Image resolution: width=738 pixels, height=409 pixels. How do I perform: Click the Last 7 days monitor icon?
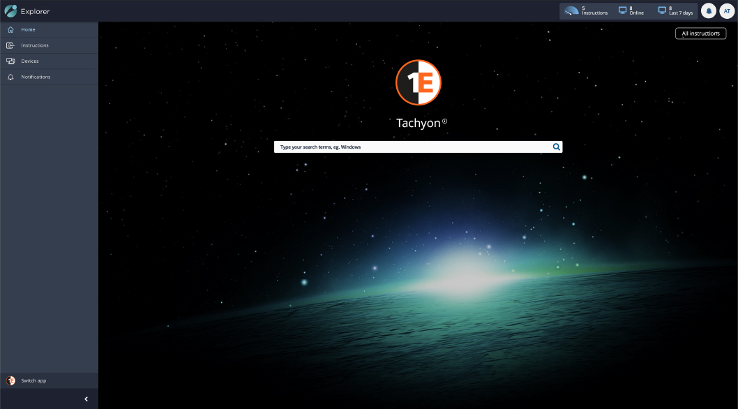(662, 10)
